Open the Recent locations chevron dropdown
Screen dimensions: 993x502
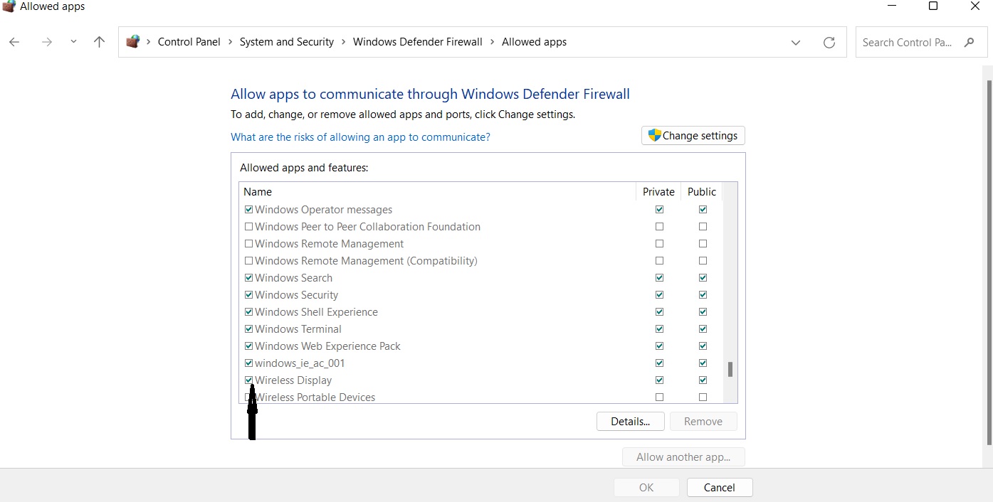(x=73, y=43)
